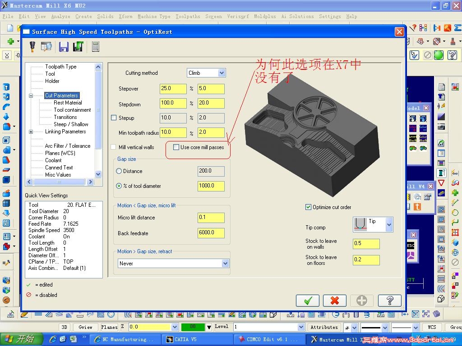Open the Tip comp dropdown
The width and height of the screenshot is (462, 346).
tap(389, 225)
